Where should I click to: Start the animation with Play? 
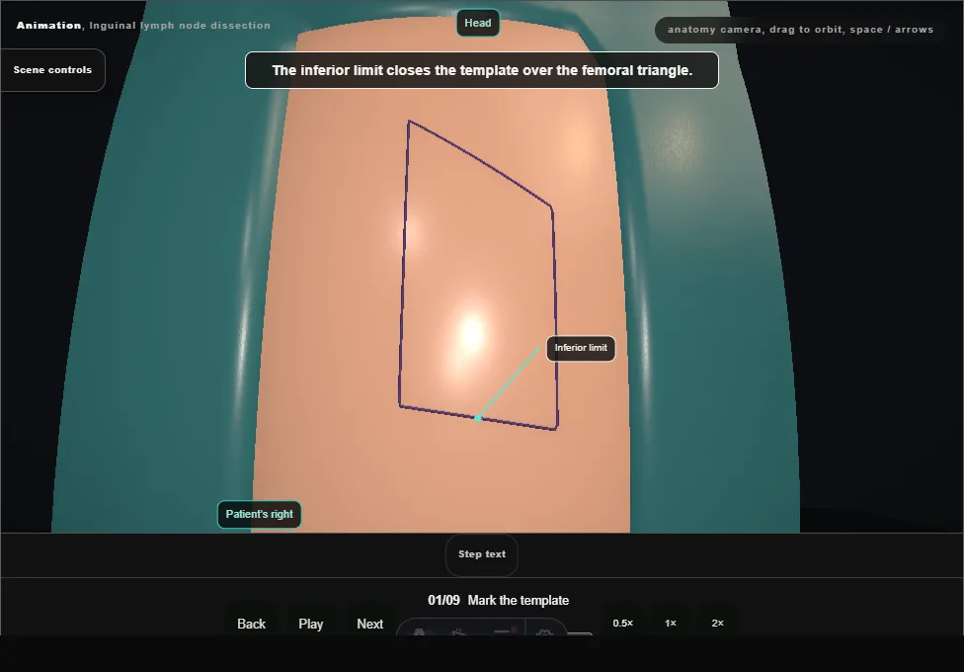310,624
